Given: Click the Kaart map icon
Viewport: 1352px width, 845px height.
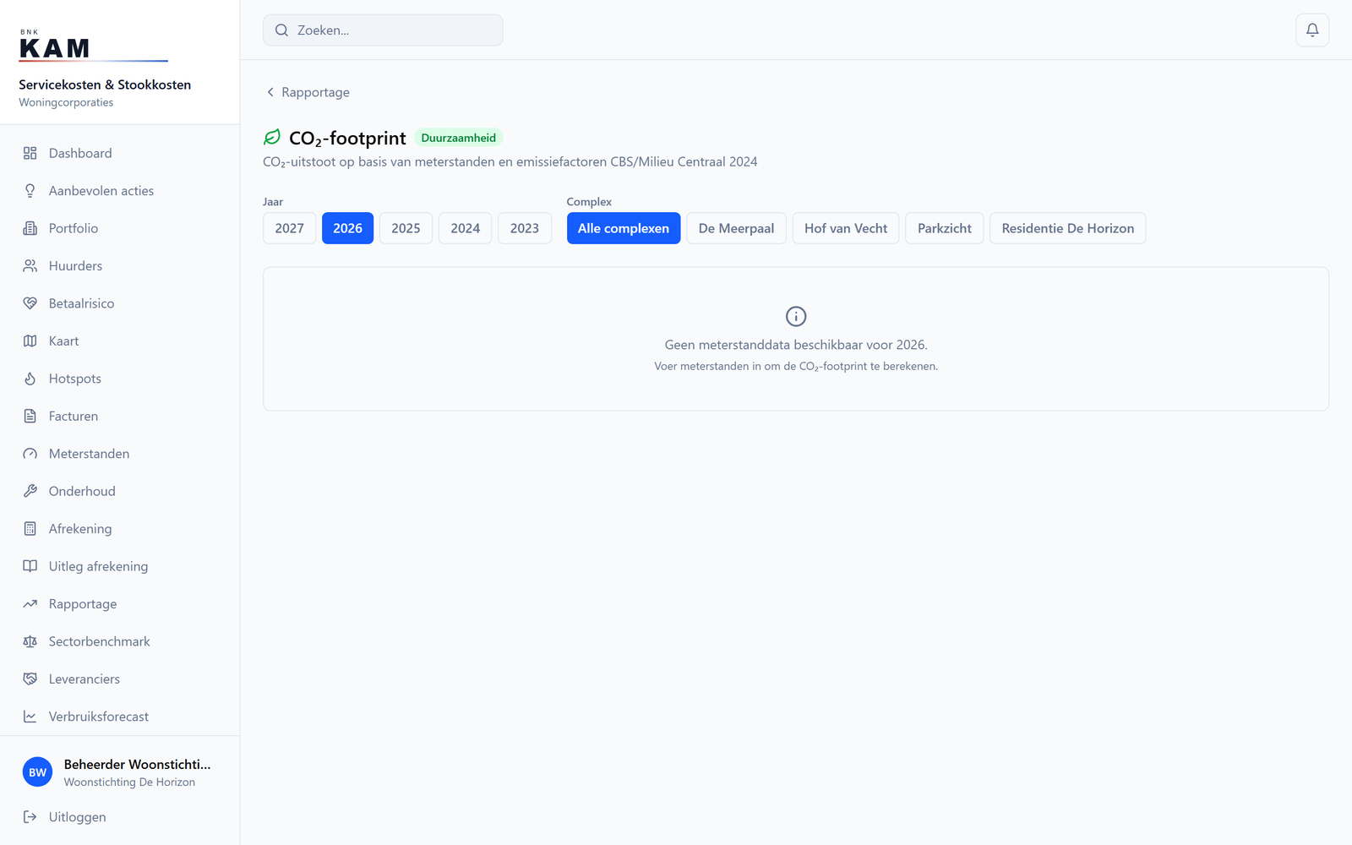Looking at the screenshot, I should point(30,341).
